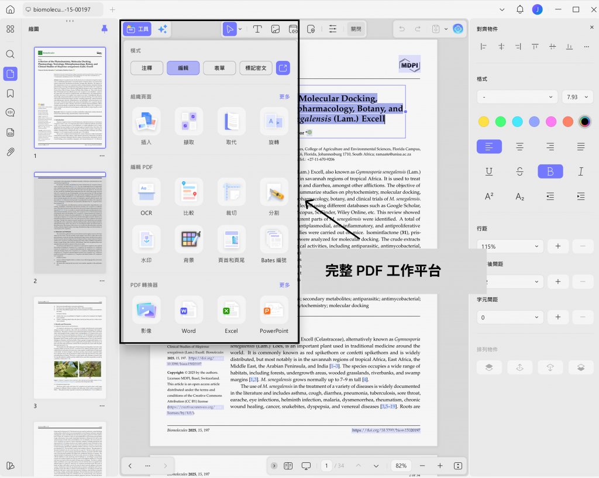Expand window options chevron in title bar

(x=502, y=9)
